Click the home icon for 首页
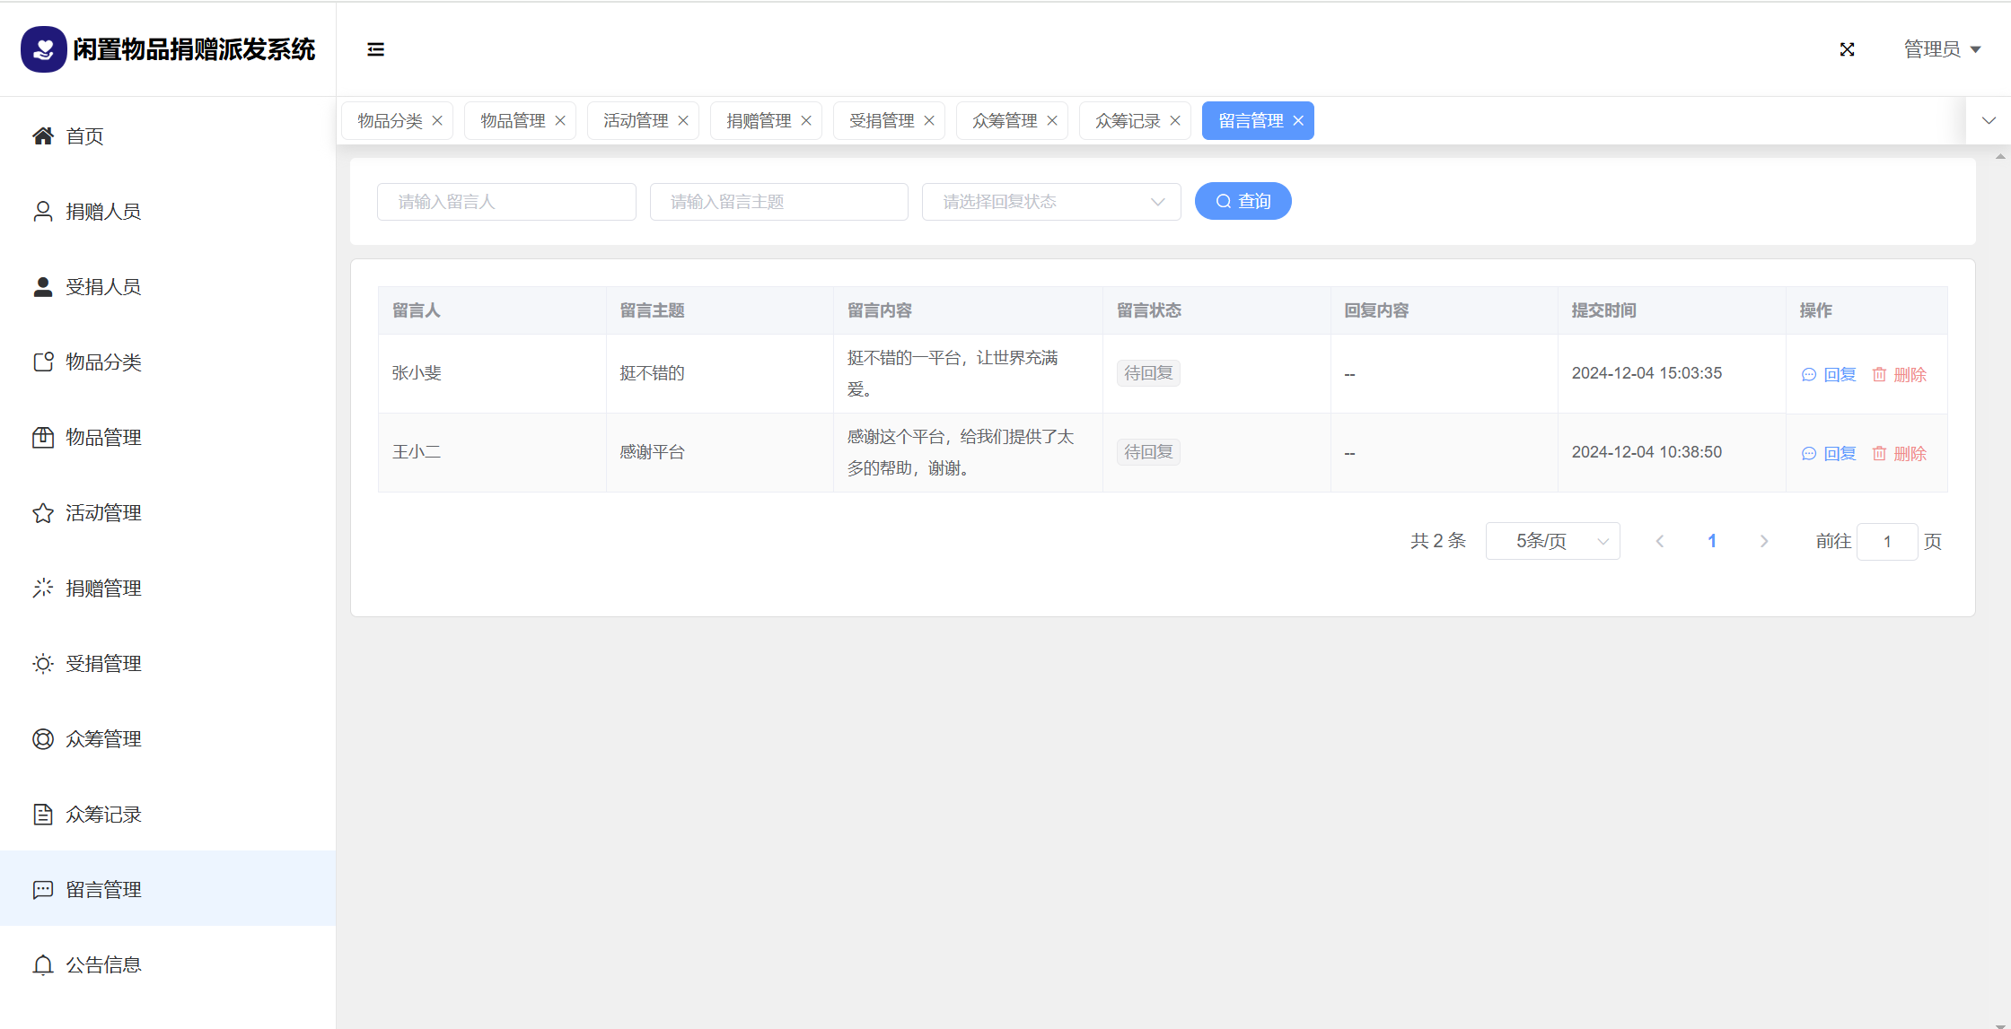This screenshot has width=2011, height=1029. (x=43, y=135)
